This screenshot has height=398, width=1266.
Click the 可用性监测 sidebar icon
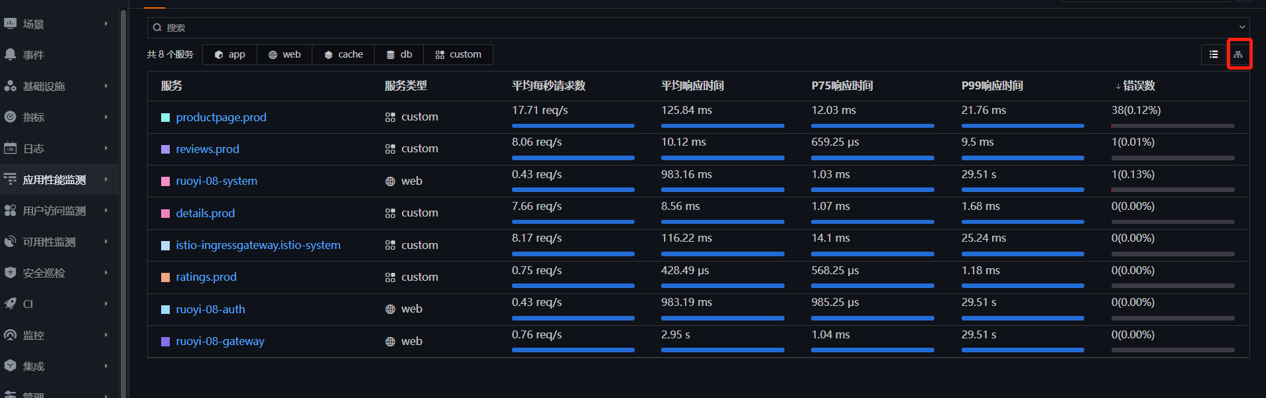tap(10, 242)
